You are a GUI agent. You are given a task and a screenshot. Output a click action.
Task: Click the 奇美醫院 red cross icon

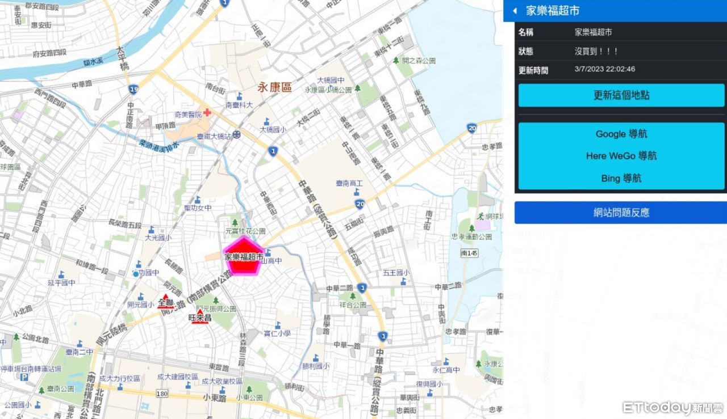[207, 112]
